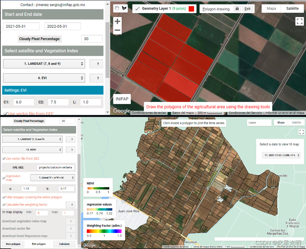
Task: Select the hand pan tool on map
Action: coord(117,8)
